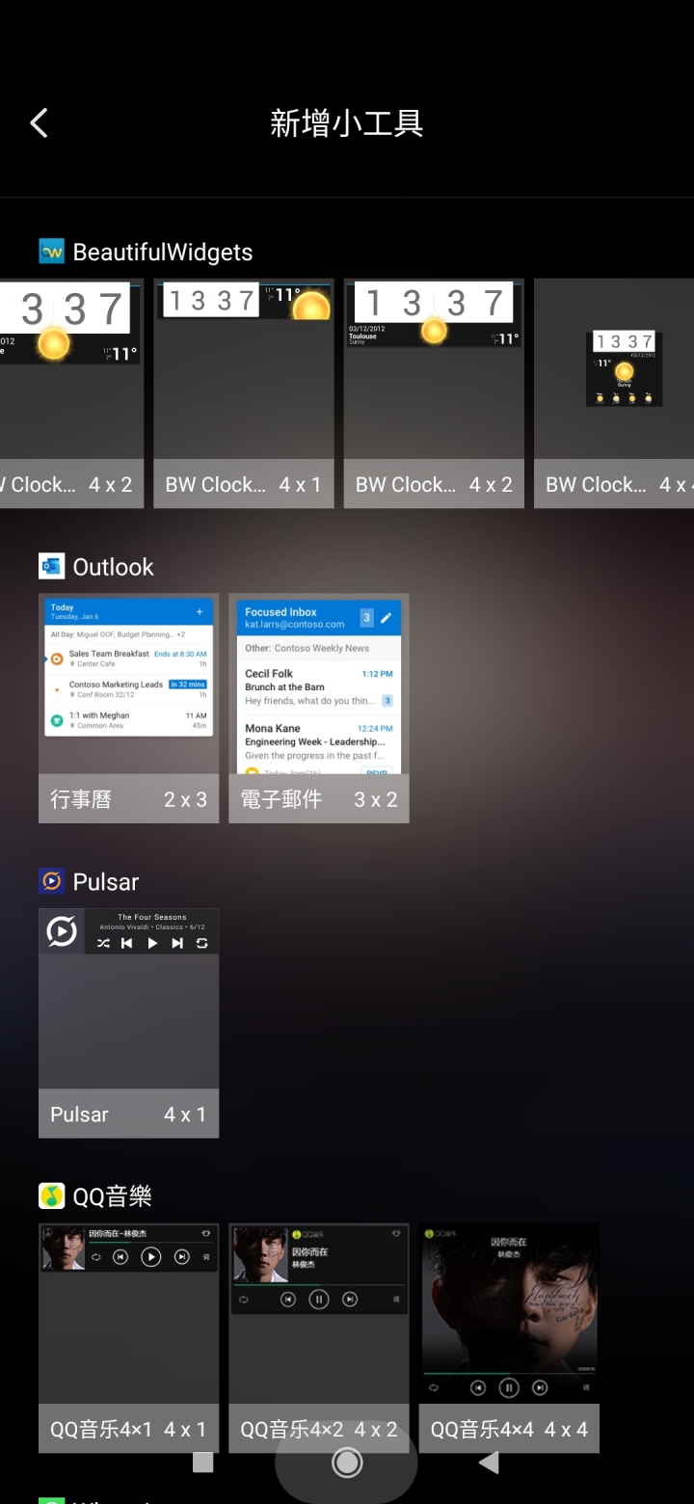Tap the BeautifulWidgets app icon
Viewport: 694px width, 1504px height.
pyautogui.click(x=51, y=252)
